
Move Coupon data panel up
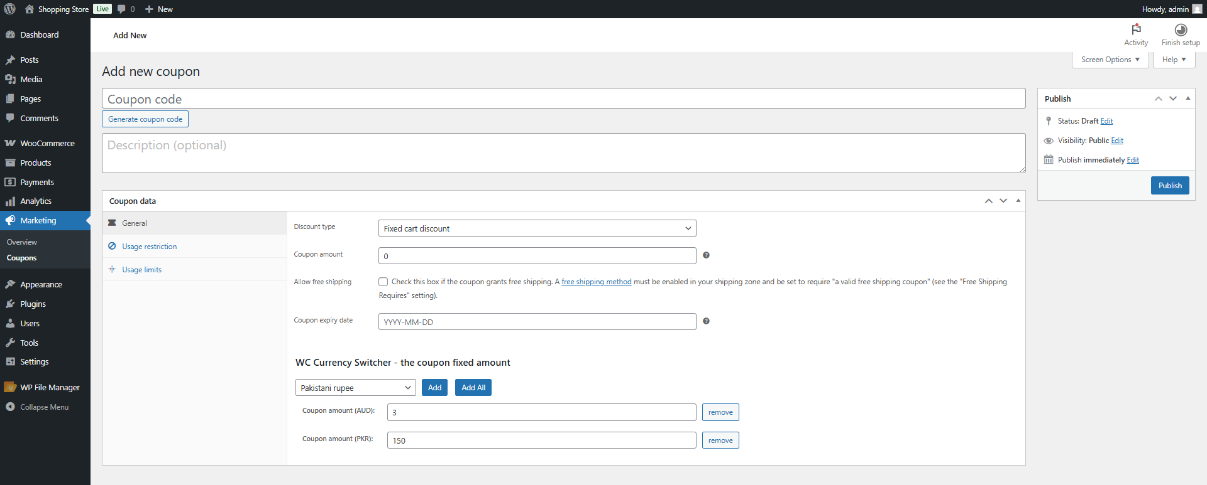[x=989, y=201]
